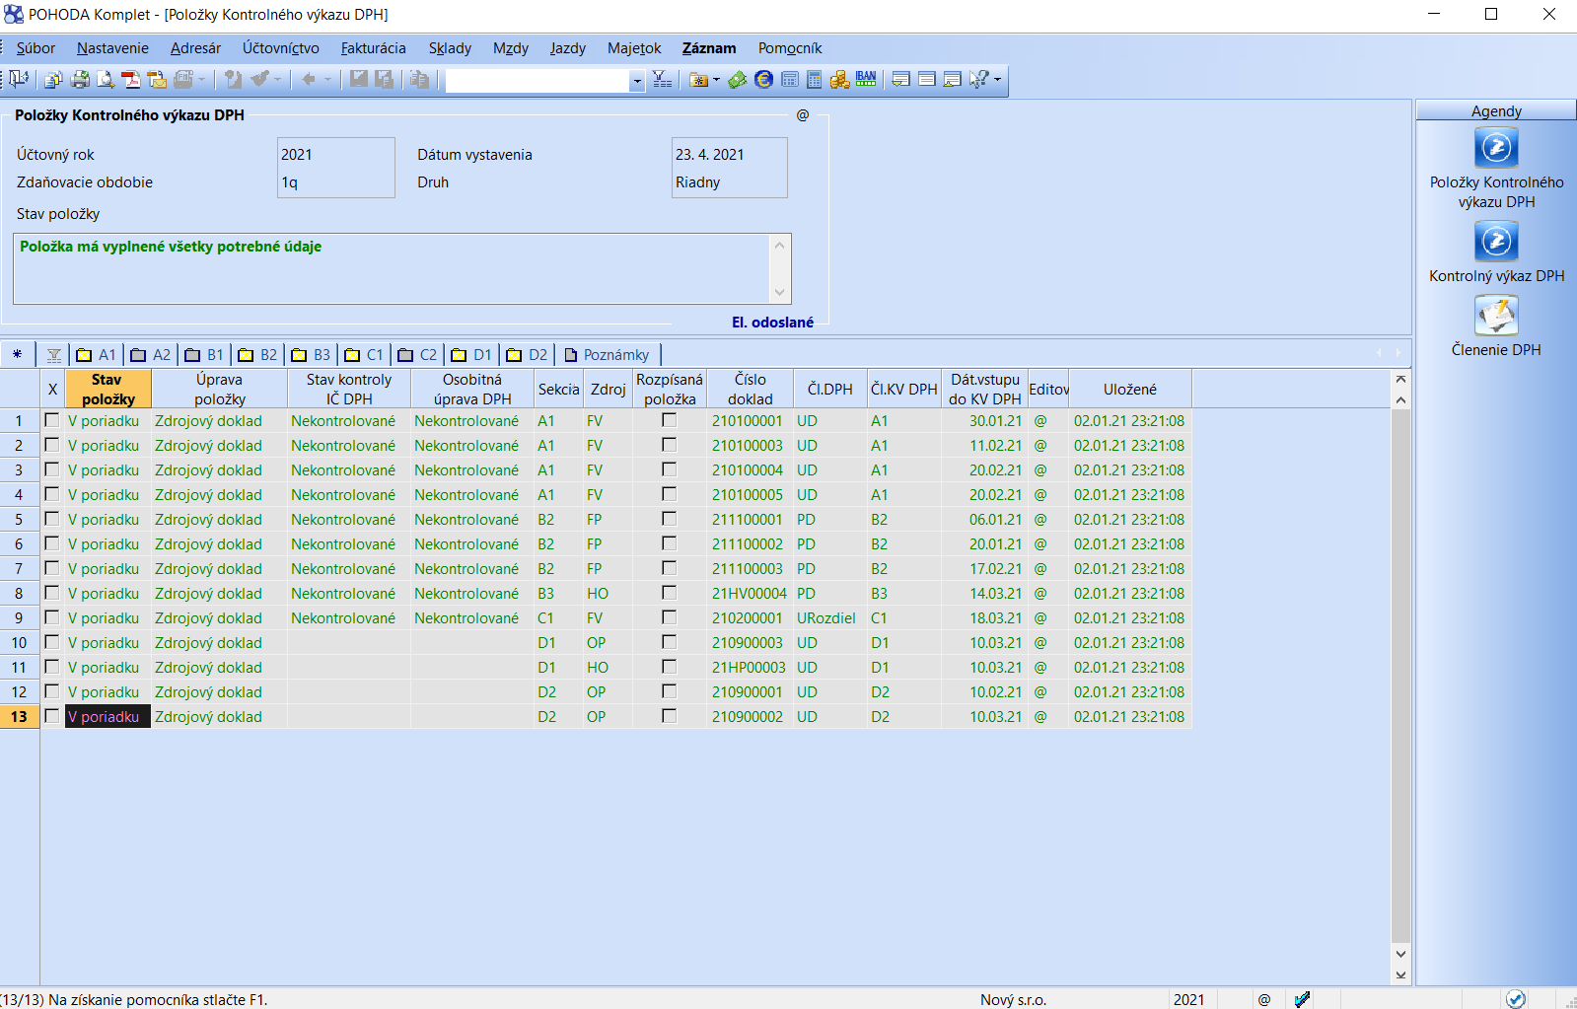
Task: Switch to the A1 tab
Action: tap(97, 354)
